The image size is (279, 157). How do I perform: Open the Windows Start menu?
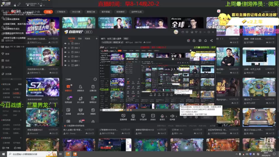(3, 154)
